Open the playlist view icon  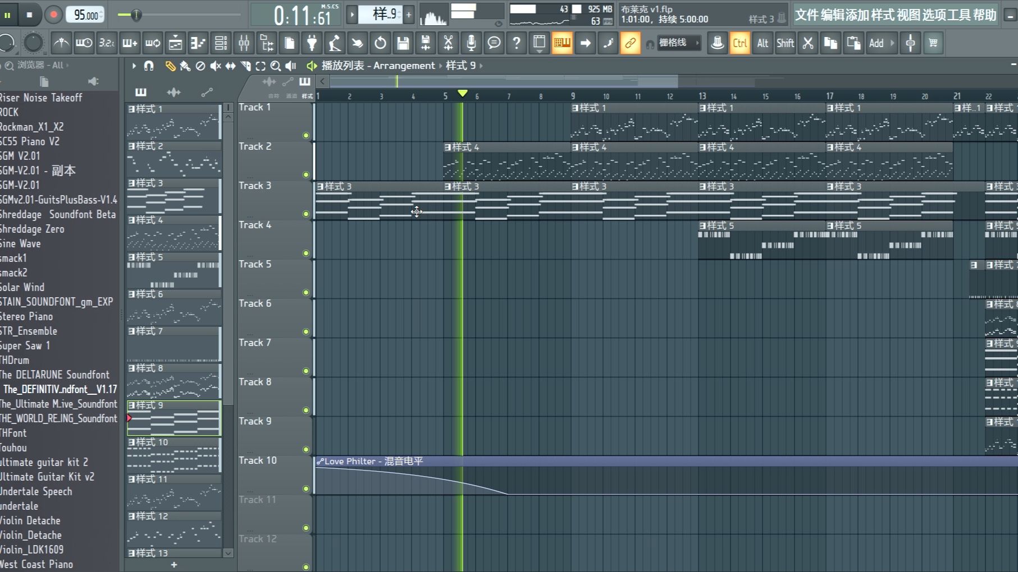tap(175, 43)
